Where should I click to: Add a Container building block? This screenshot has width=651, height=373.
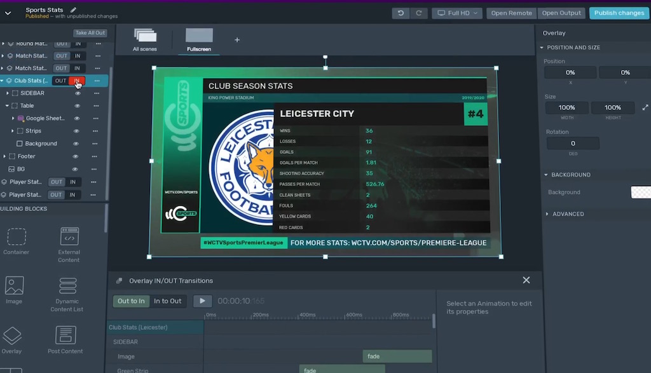coord(16,241)
